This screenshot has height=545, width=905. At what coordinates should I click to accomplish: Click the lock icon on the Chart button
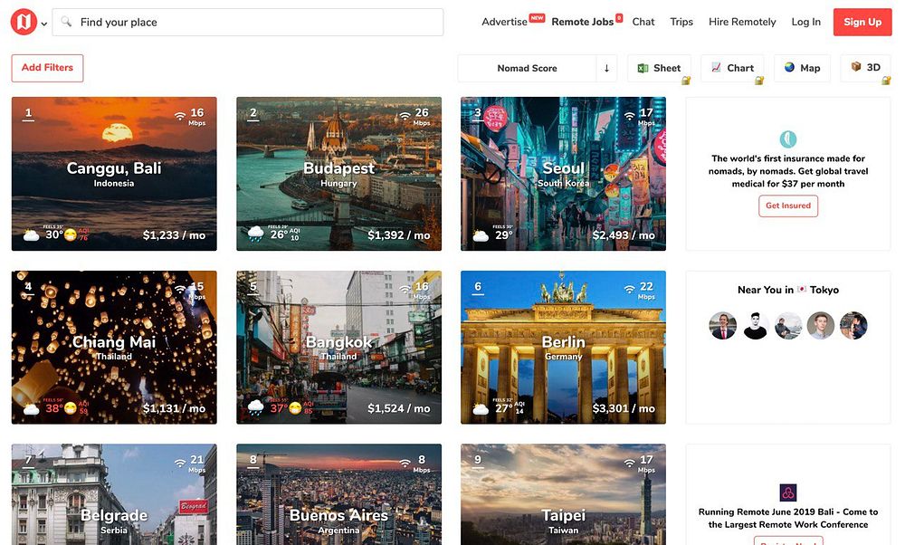[x=759, y=81]
